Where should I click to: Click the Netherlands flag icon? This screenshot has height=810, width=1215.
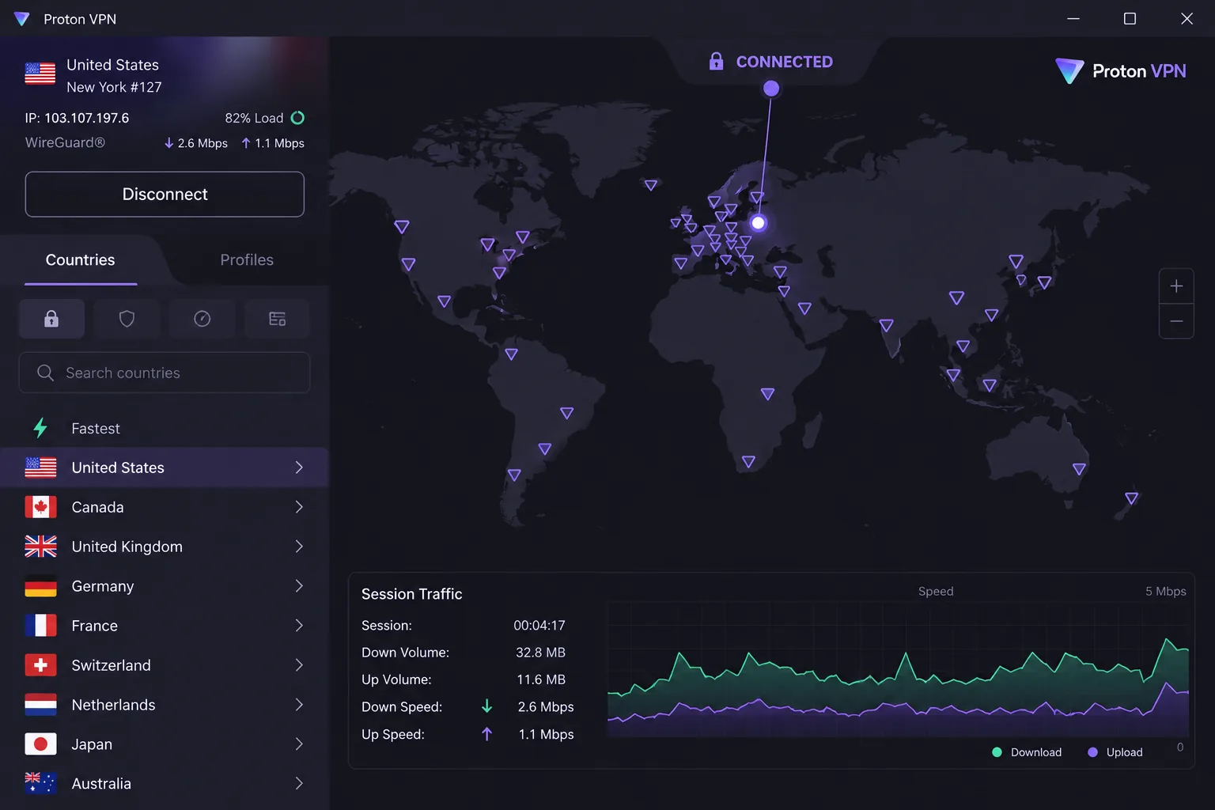[40, 705]
